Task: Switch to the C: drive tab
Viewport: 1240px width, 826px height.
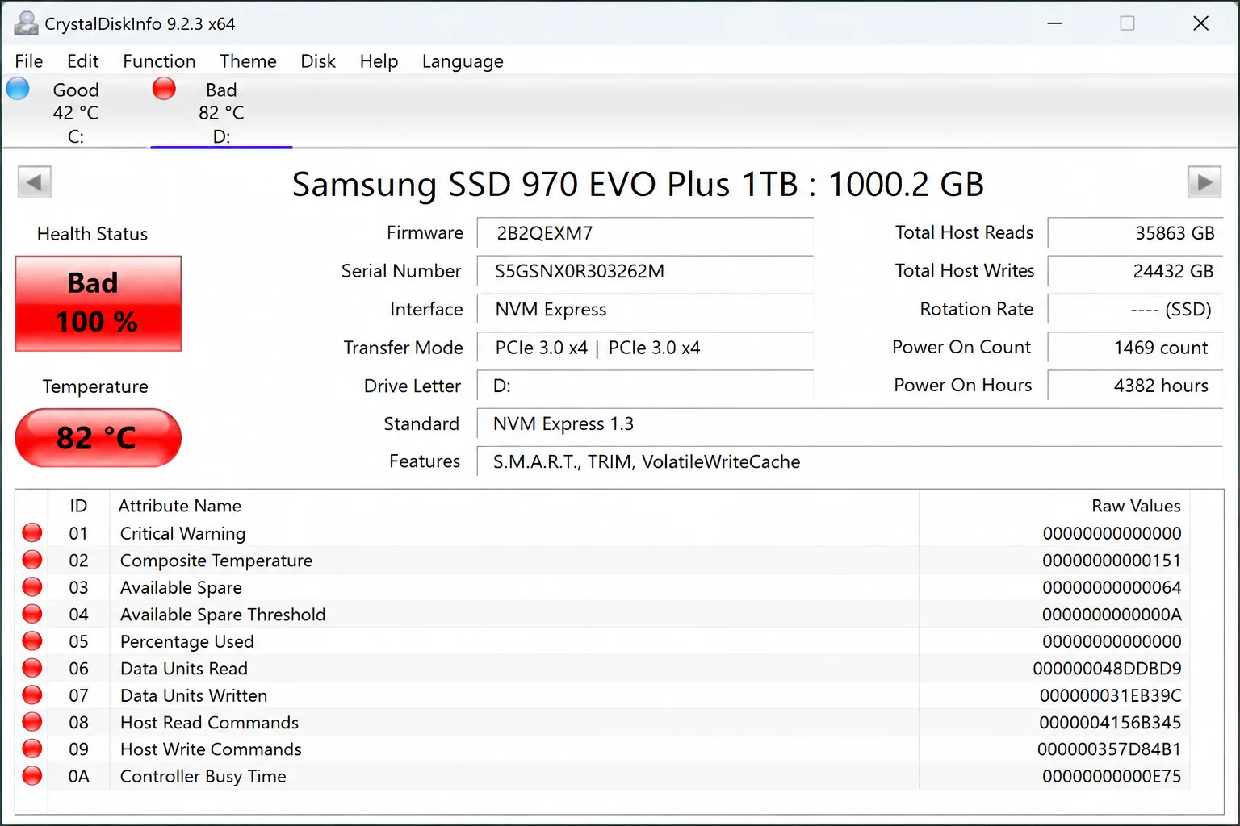Action: (x=76, y=112)
